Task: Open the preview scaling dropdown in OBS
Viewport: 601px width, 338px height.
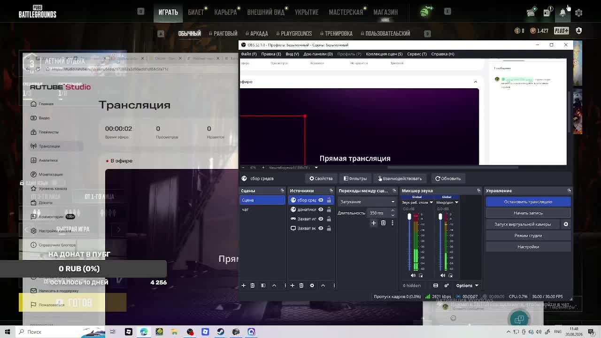Action: [316, 168]
